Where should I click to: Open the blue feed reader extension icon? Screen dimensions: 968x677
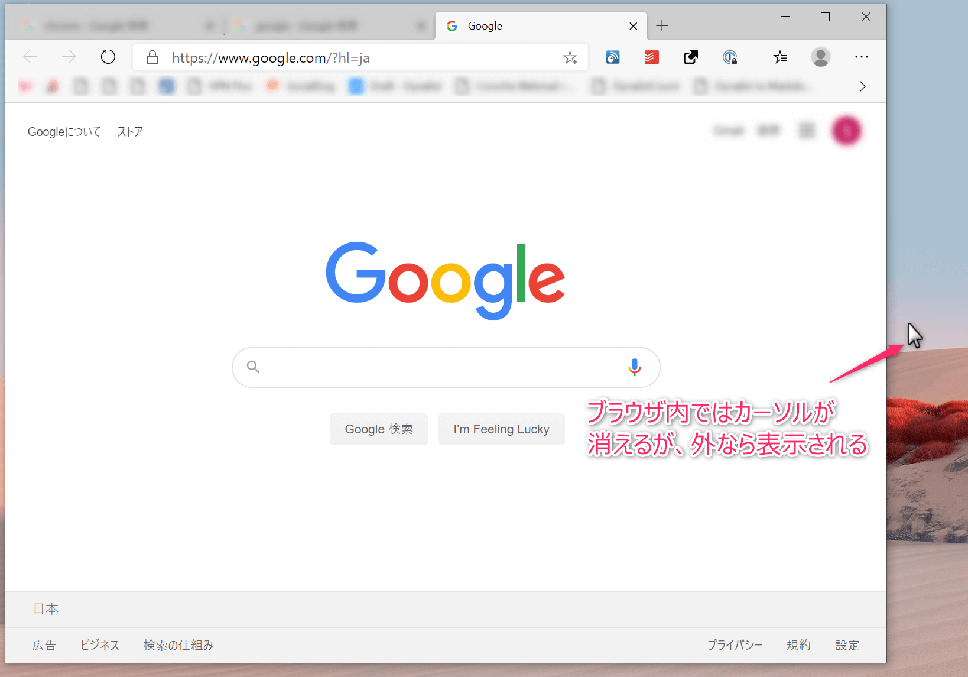pyautogui.click(x=613, y=57)
